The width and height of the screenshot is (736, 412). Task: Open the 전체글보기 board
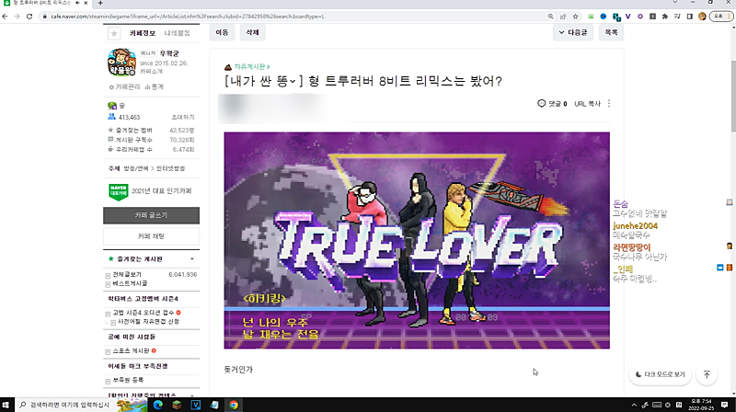pyautogui.click(x=127, y=274)
